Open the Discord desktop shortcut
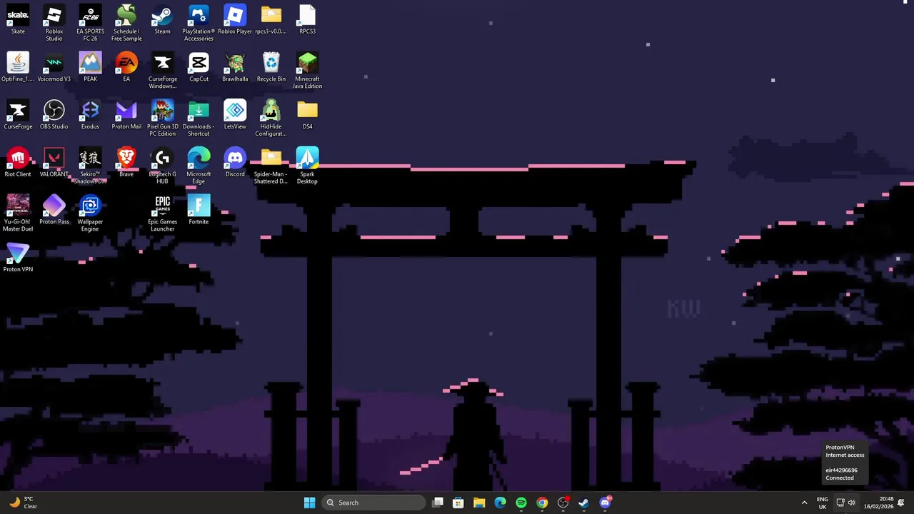Image resolution: width=914 pixels, height=514 pixels. [x=235, y=162]
